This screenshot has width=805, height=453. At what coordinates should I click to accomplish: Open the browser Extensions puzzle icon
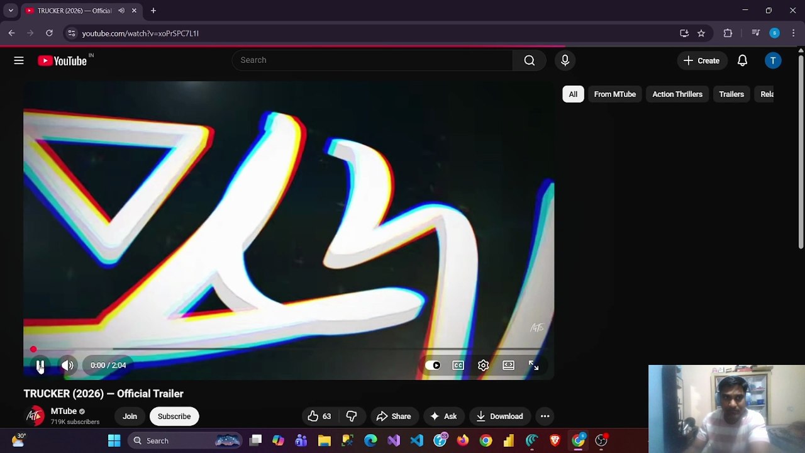point(728,33)
